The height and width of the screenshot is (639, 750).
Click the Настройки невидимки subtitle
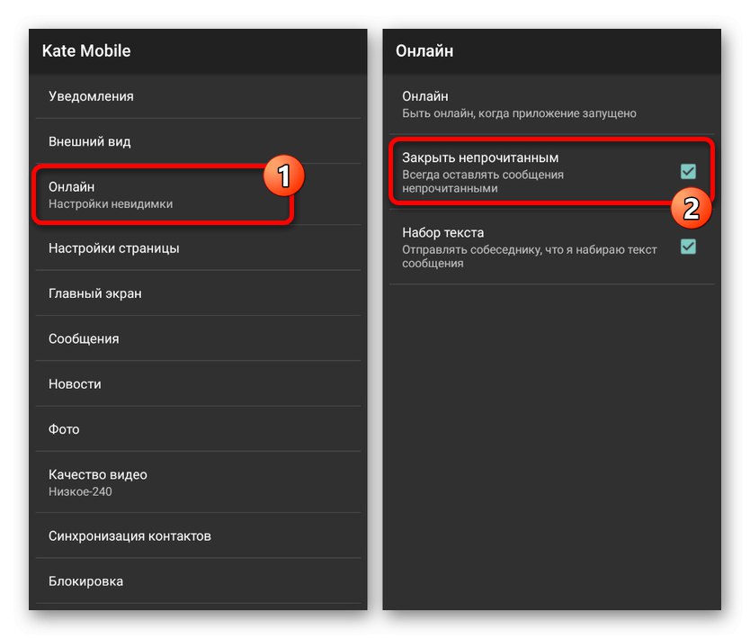pyautogui.click(x=111, y=204)
